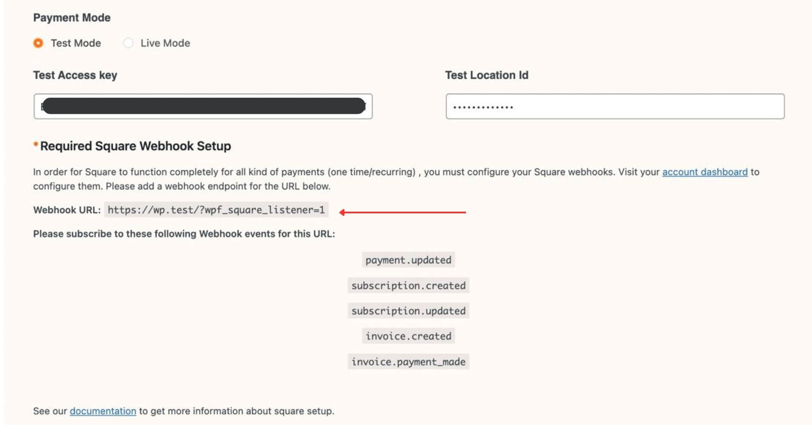The image size is (812, 425).
Task: Click the invoice.payment_made event label
Action: tap(408, 361)
